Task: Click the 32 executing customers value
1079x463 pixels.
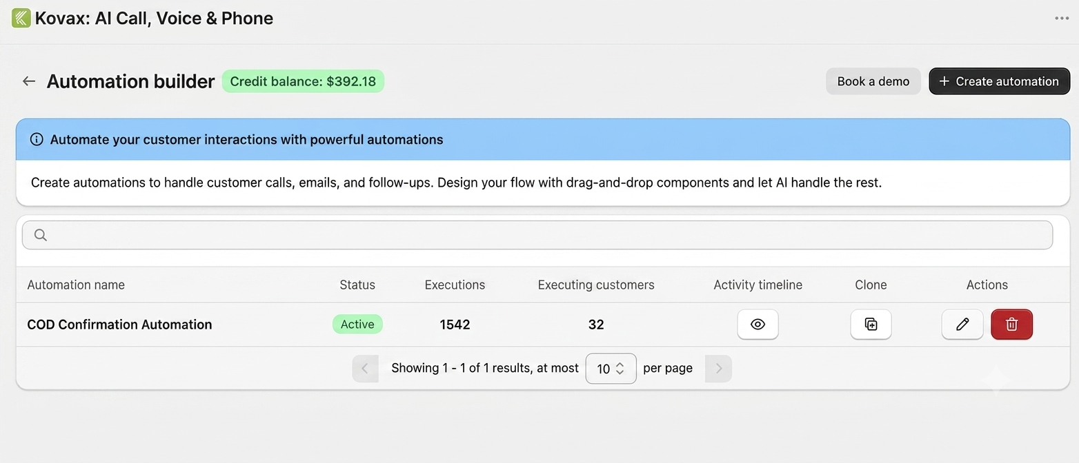Action: (596, 325)
